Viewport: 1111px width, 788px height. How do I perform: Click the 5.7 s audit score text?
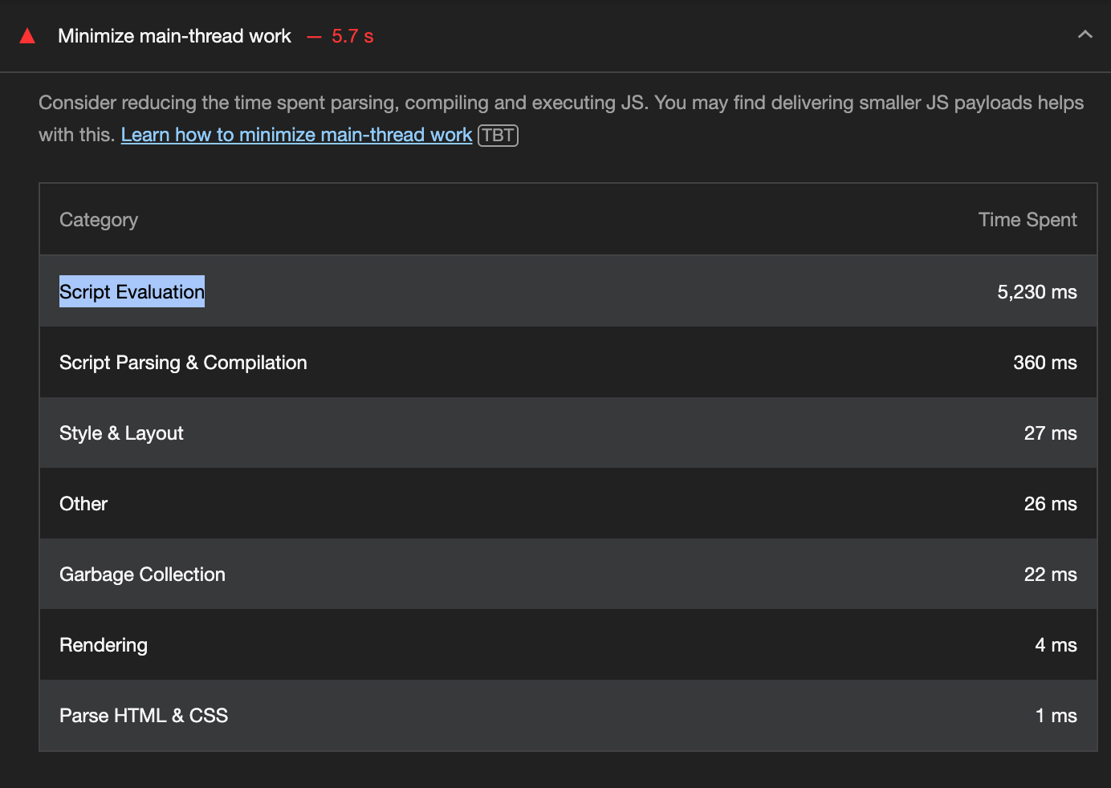[352, 36]
